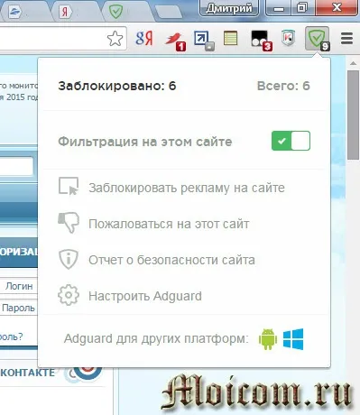Click the vertical scrollbar thumb
360x415 pixels.
click(x=353, y=115)
